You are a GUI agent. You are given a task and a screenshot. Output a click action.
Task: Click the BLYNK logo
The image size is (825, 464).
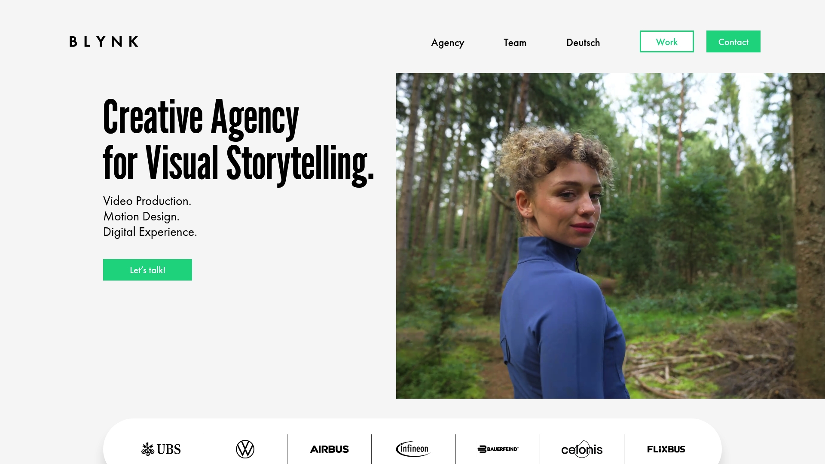pos(104,42)
